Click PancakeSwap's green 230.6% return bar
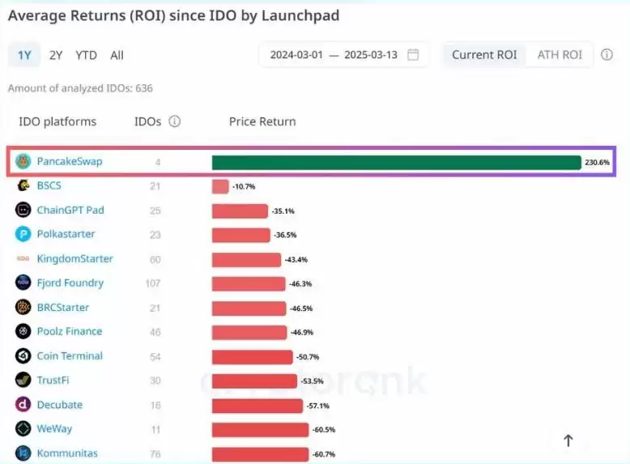 pyautogui.click(x=396, y=162)
